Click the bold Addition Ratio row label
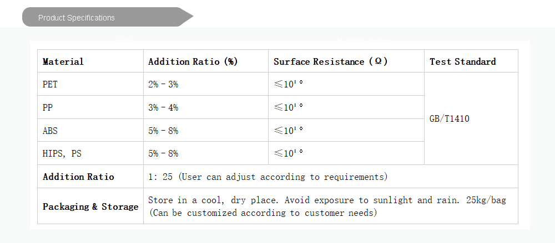Screen dimensions: 555x243 78,177
